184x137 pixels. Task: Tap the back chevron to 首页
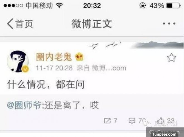pyautogui.click(x=10, y=24)
